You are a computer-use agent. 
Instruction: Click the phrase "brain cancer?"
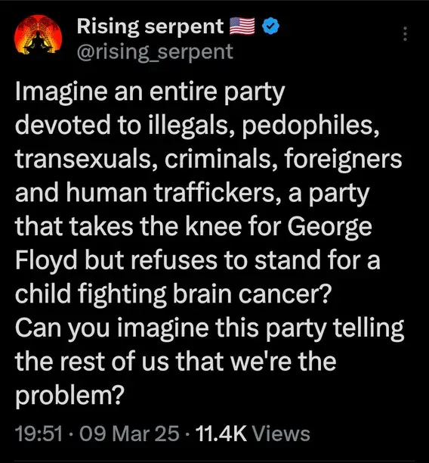[x=252, y=294]
